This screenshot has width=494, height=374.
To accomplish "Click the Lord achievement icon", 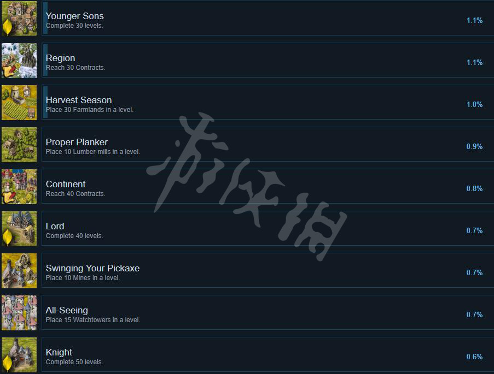I will click(x=19, y=229).
